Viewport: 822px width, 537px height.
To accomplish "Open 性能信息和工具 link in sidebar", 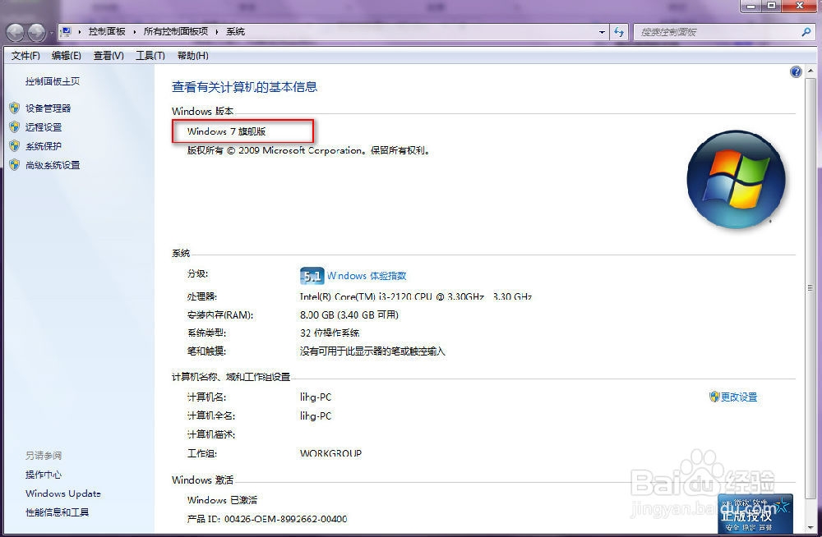I will coord(58,512).
